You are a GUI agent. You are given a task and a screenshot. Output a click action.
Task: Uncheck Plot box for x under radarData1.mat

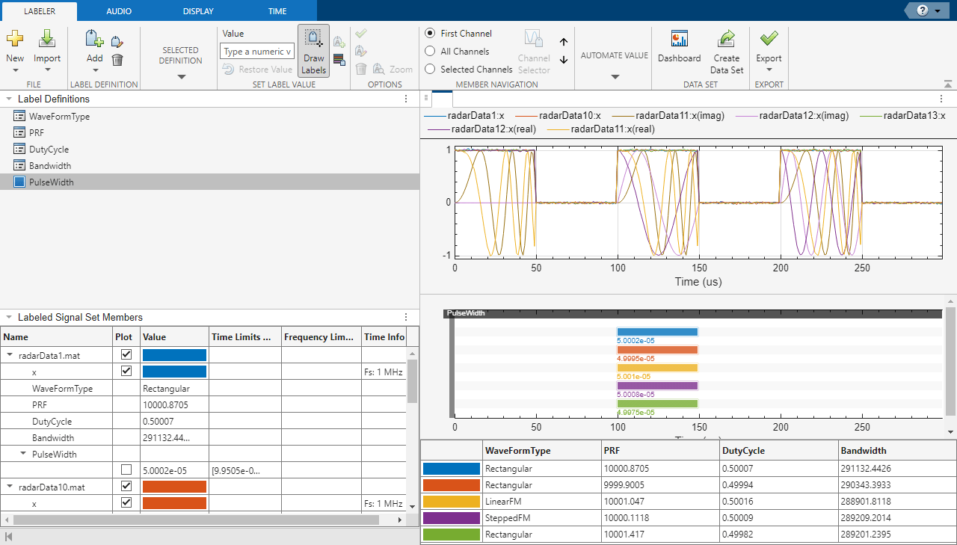pos(126,371)
